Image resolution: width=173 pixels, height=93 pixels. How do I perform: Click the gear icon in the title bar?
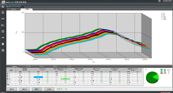[160, 1]
